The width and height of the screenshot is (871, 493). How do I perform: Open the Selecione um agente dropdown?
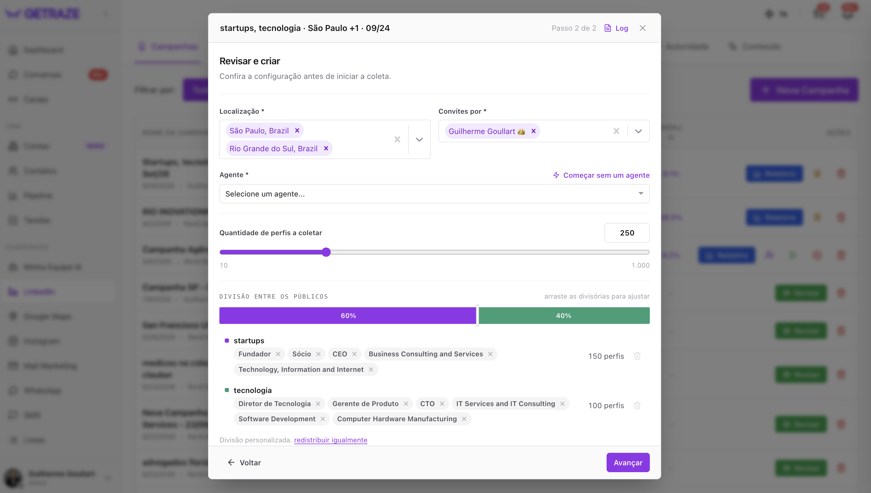(434, 194)
